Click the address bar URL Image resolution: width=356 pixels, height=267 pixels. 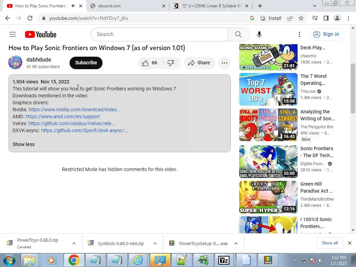89,18
